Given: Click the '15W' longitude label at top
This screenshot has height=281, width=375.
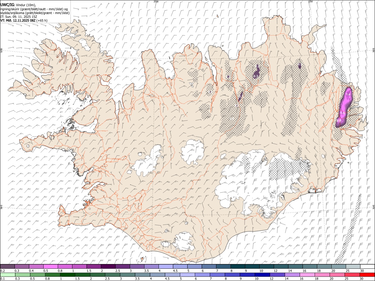Looking at the screenshot, I should (x=310, y=1).
